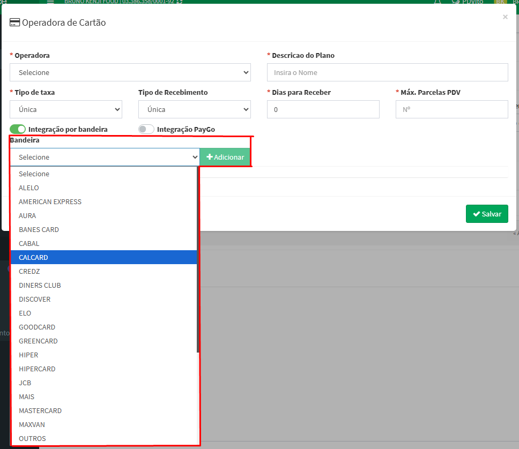519x449 pixels.
Task: Select OUTROS from Bandeira list
Action: tap(103, 438)
